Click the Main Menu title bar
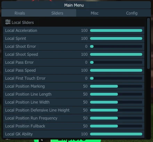Image resolution: width=153 pixels, height=142 pixels. [x=76, y=5]
